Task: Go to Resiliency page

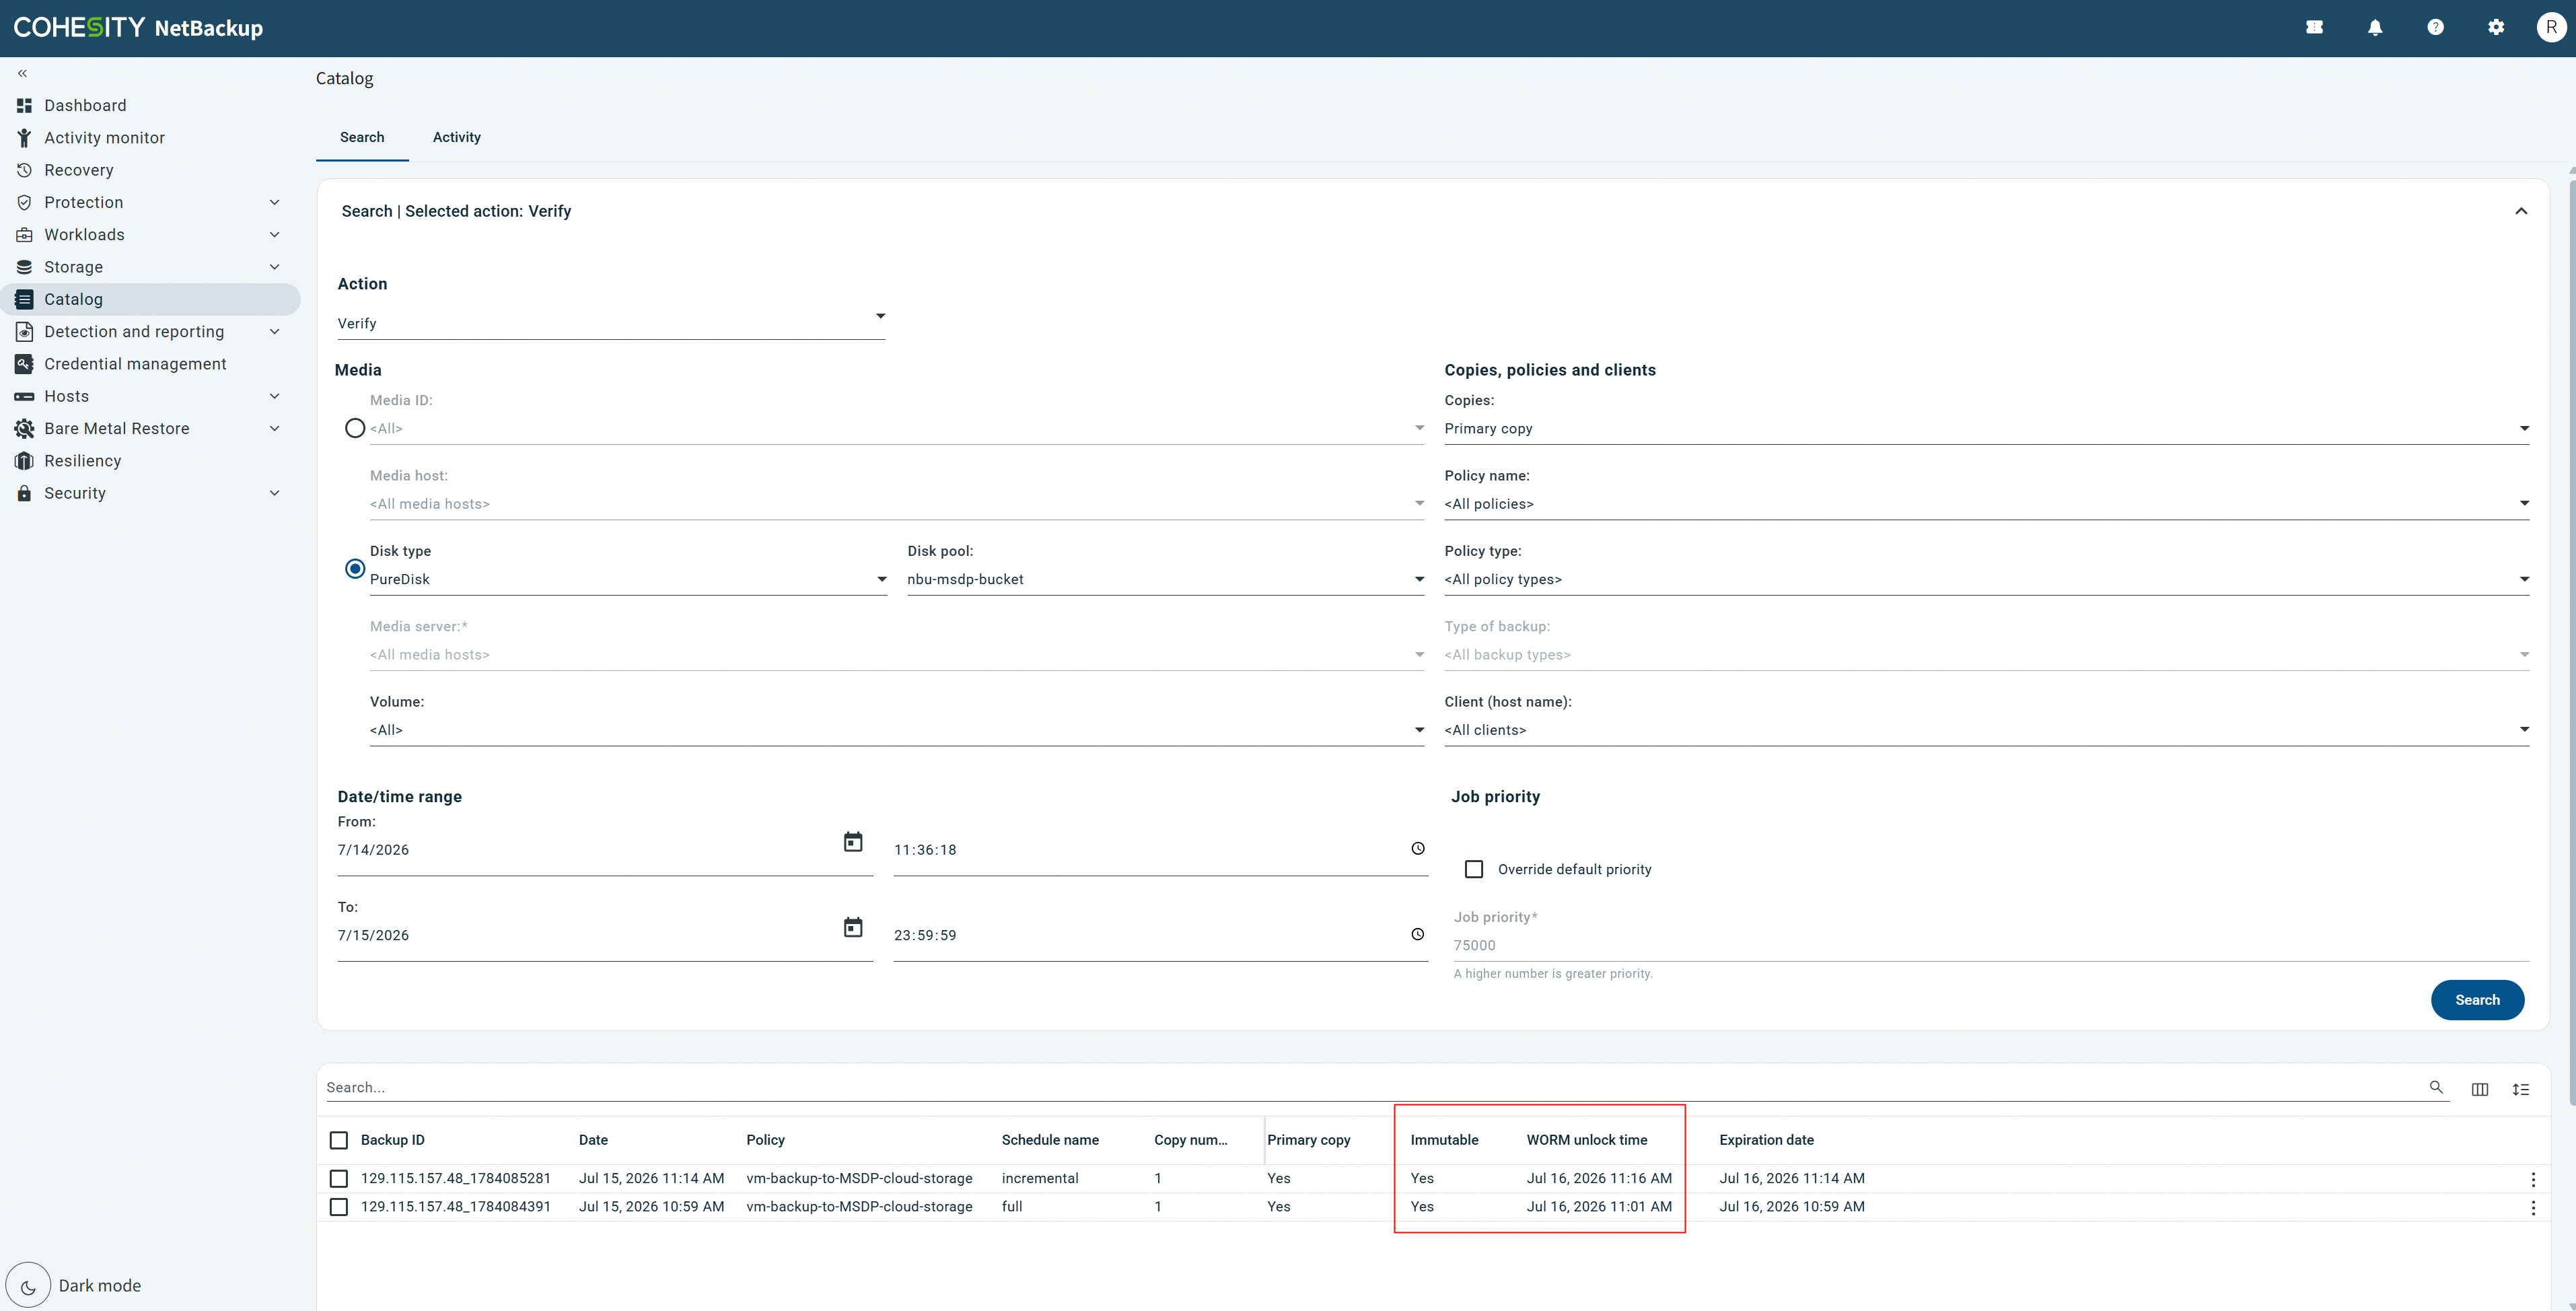Action: 82,461
